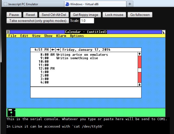This screenshot has width=174, height=134.
Task: Open a new browser tab with plus
Action: click(x=130, y=4)
